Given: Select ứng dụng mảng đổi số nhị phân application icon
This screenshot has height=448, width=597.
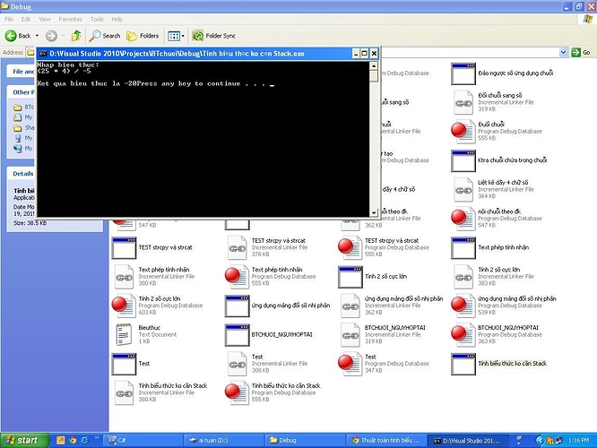Looking at the screenshot, I should click(x=237, y=306).
